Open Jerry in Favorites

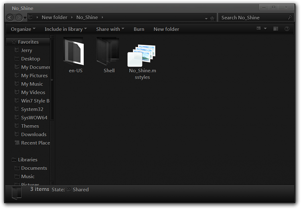(x=26, y=50)
